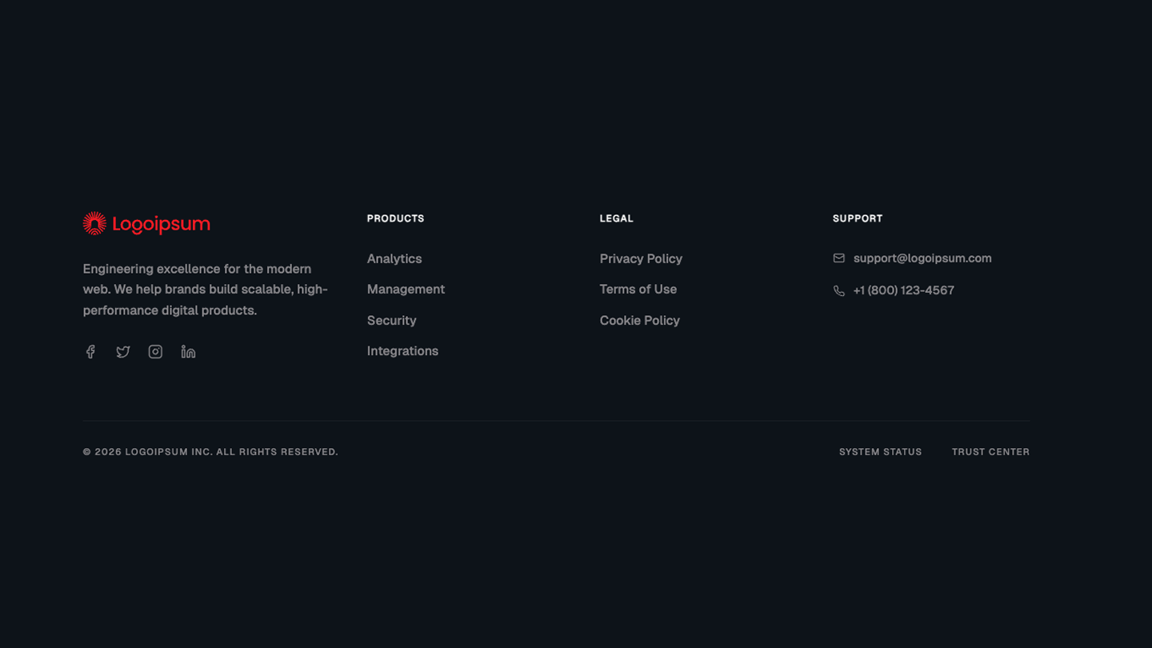Image resolution: width=1152 pixels, height=648 pixels.
Task: Open the Privacy Policy
Action: [641, 258]
